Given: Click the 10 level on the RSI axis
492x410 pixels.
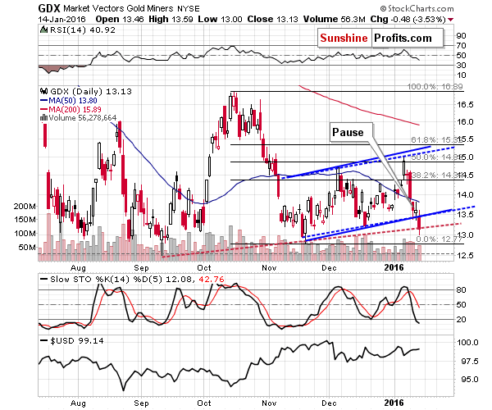Looking at the screenshot, I should pyautogui.click(x=461, y=75).
